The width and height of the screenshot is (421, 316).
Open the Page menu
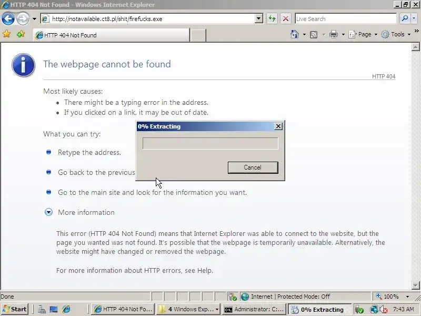[363, 34]
